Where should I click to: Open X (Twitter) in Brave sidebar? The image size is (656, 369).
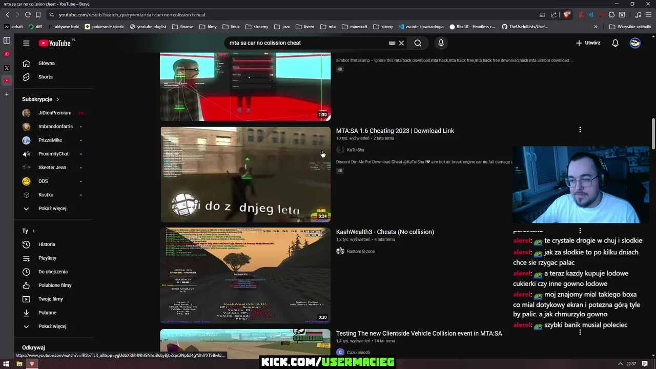[7, 68]
